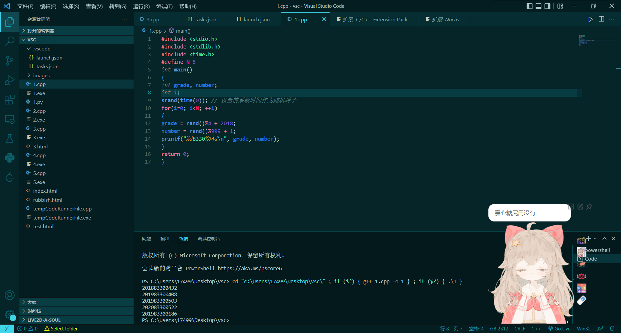Change CRLF line ending in status bar
This screenshot has width=621, height=333.
520,328
